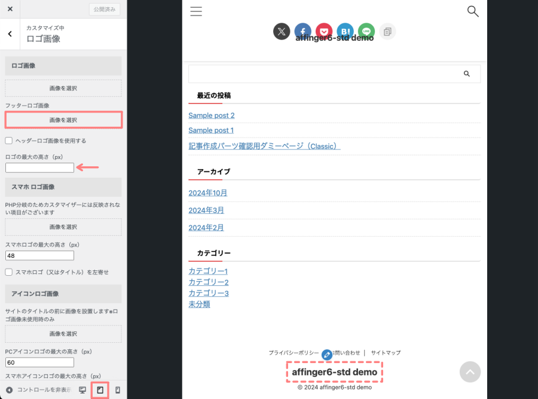Click the Pocket share icon
The height and width of the screenshot is (399, 538).
324,31
